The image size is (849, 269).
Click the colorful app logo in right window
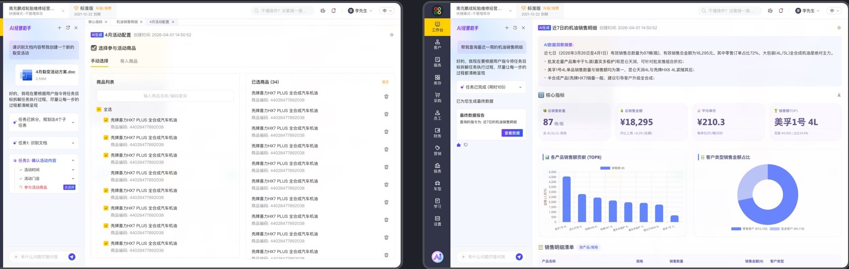coord(437,10)
